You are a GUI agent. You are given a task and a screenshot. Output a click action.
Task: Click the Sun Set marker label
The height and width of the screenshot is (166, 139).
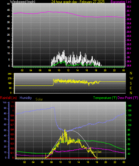[x=97, y=152]
